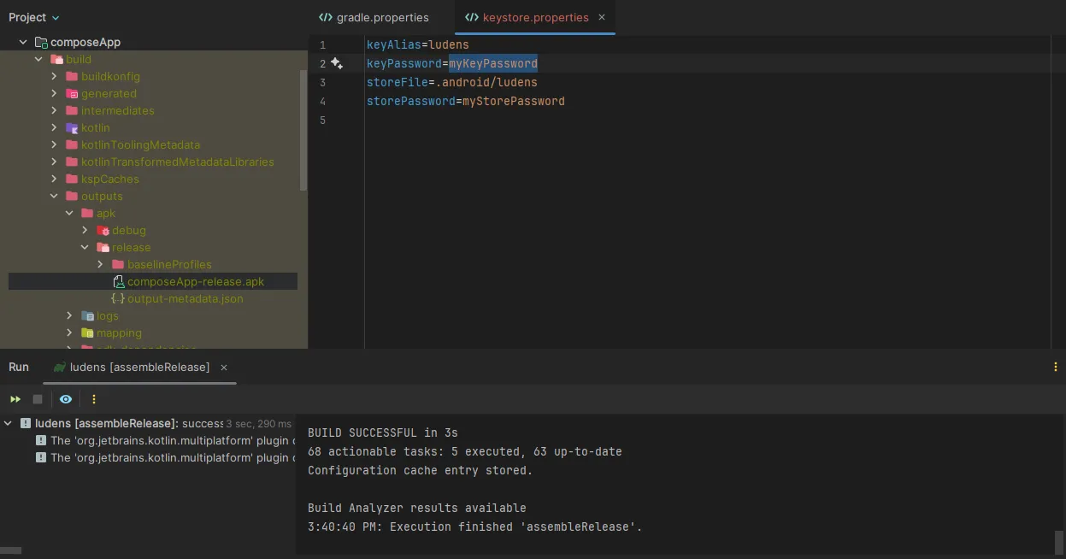Click the warning icon beside the kotlin.multiplatform message

[x=40, y=440]
